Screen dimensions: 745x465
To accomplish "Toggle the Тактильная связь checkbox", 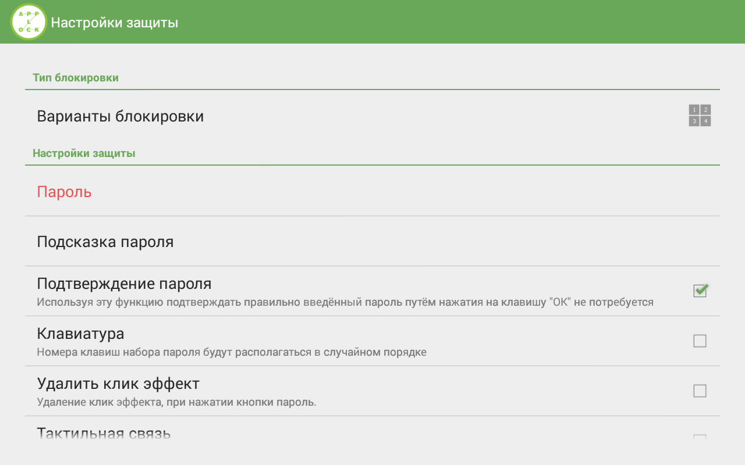I will (700, 437).
